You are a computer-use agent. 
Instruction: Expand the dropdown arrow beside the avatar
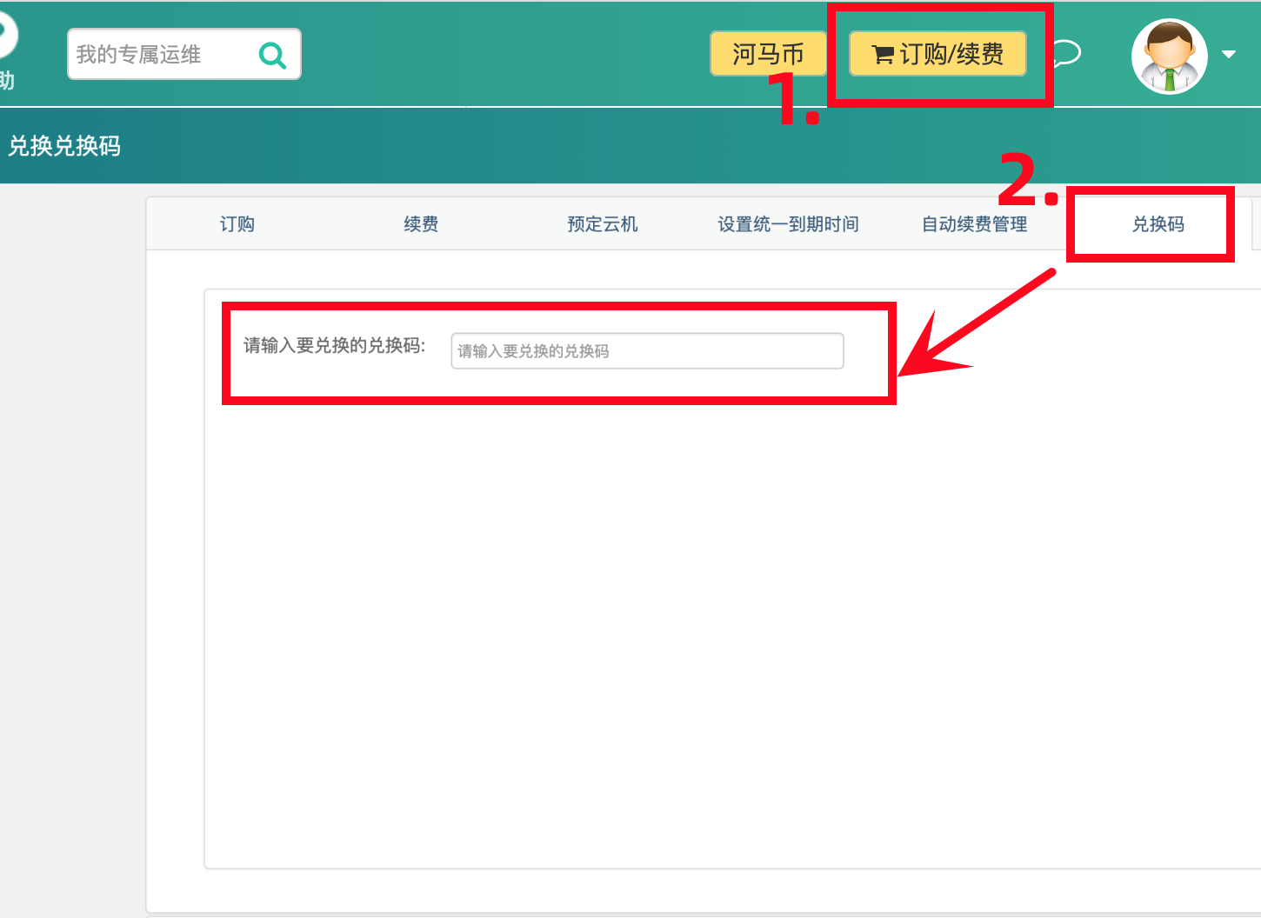(1229, 55)
